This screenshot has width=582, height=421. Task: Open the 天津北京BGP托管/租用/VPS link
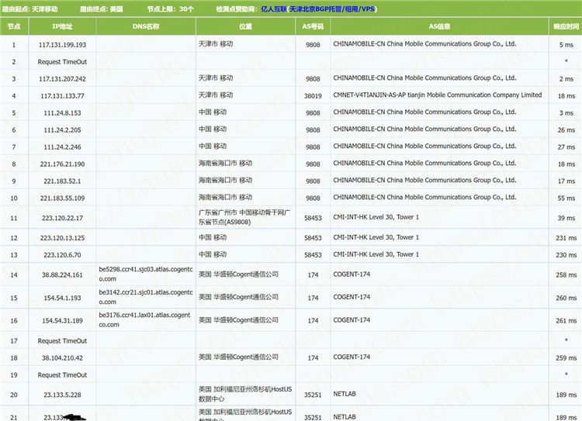click(332, 9)
